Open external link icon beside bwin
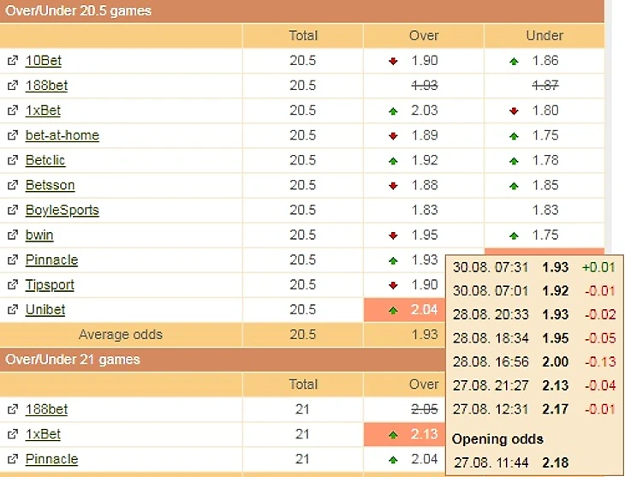 click(x=13, y=235)
